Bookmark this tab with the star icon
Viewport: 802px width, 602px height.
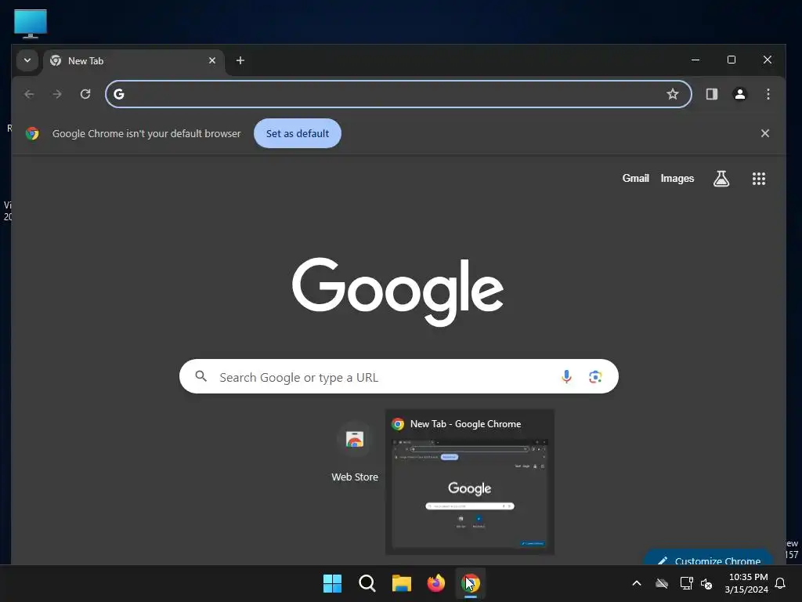(673, 94)
